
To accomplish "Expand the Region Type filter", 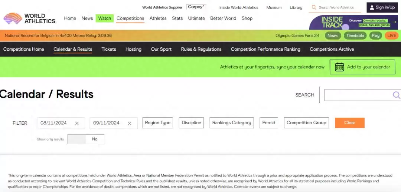I will (x=157, y=123).
